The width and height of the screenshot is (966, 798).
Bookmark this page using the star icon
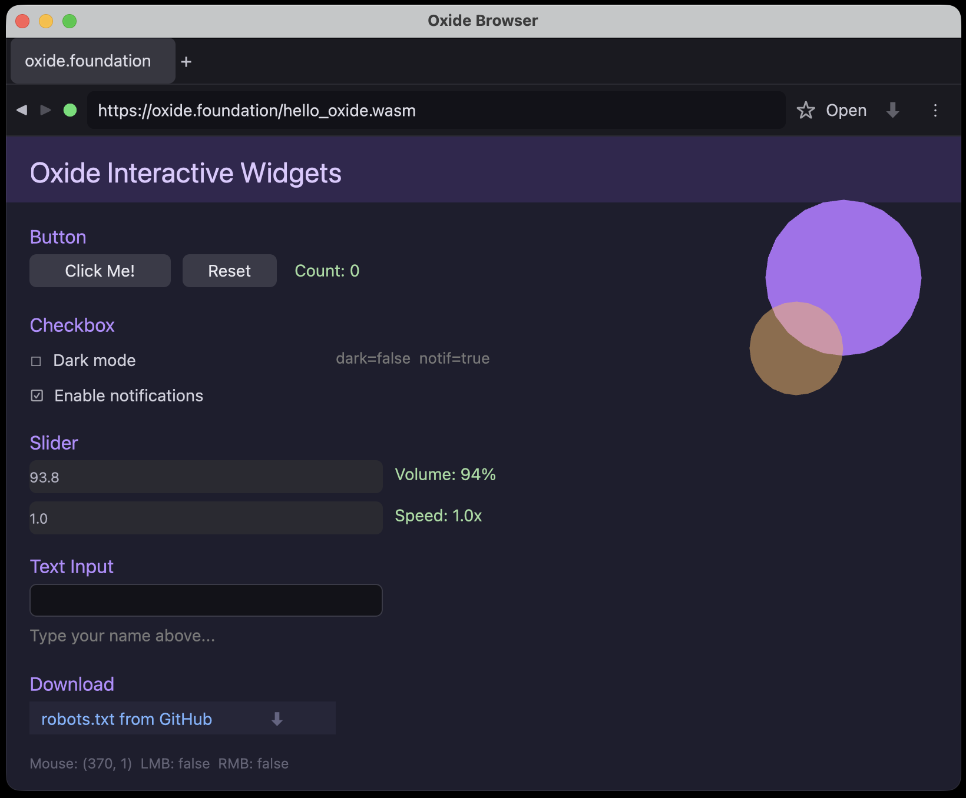805,110
